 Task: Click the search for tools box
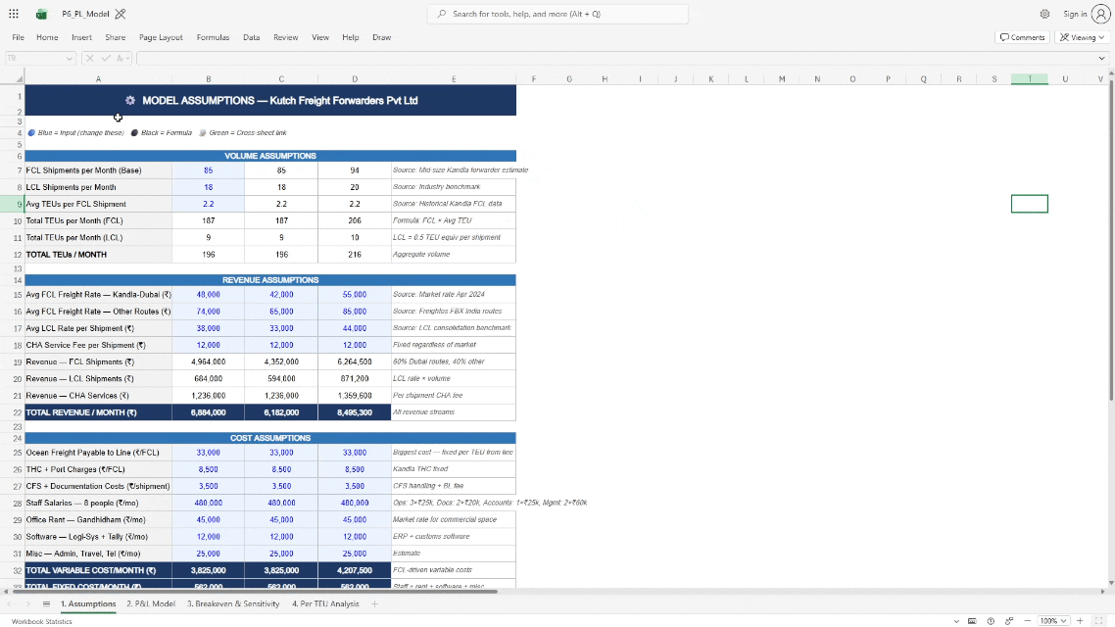(557, 14)
